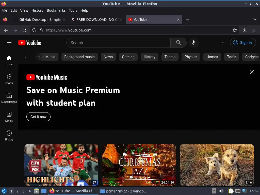Close the GitHub Desktop tab
Screen dimensions: 260x195
(x=64, y=20)
